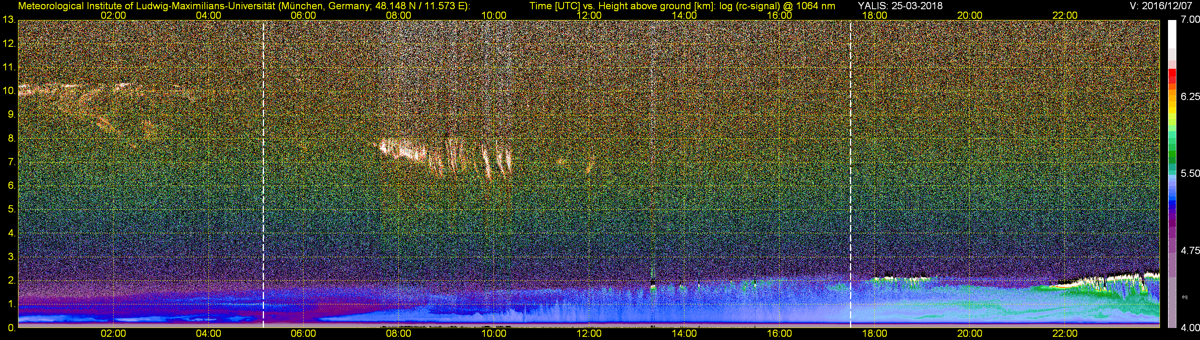Click the 0 km height axis label
Viewport: 1200px width, 340px height.
[12, 328]
